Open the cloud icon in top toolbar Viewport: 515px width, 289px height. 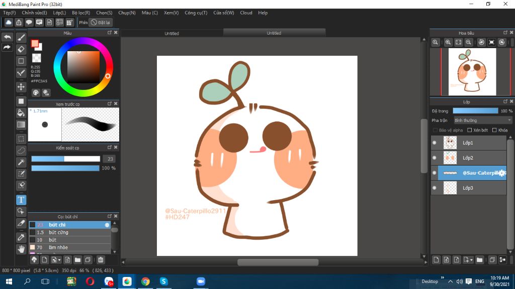9,22
